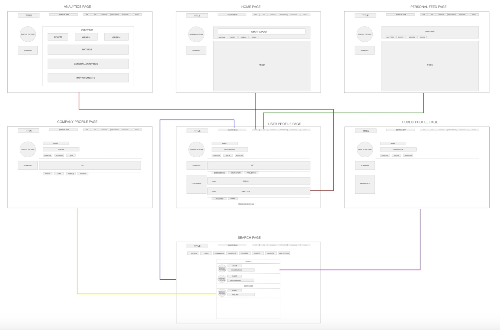Click Send DM on the User Profile page

(228, 155)
